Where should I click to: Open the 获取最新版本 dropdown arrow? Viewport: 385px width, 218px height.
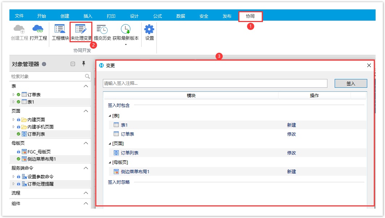(125, 45)
